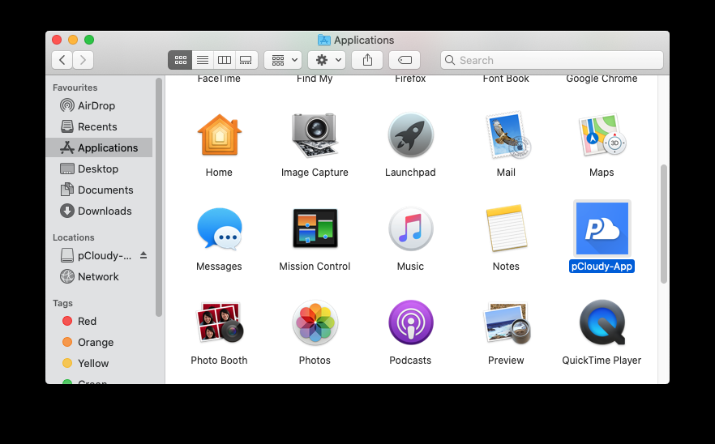Select the Image Capture app icon
Viewport: 715px width, 444px height.
315,135
